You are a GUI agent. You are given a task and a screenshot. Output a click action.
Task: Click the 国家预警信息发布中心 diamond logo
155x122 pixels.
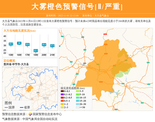[x=30, y=114]
